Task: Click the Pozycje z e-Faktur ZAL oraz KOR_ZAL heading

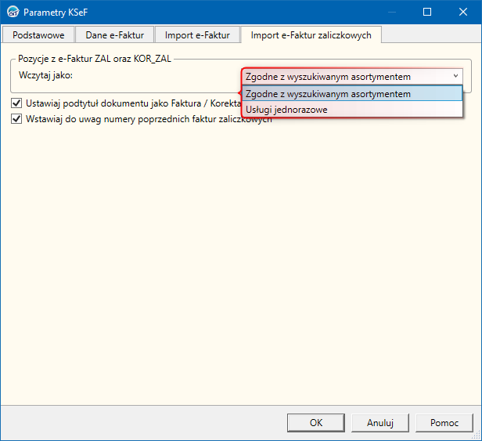Action: point(95,59)
